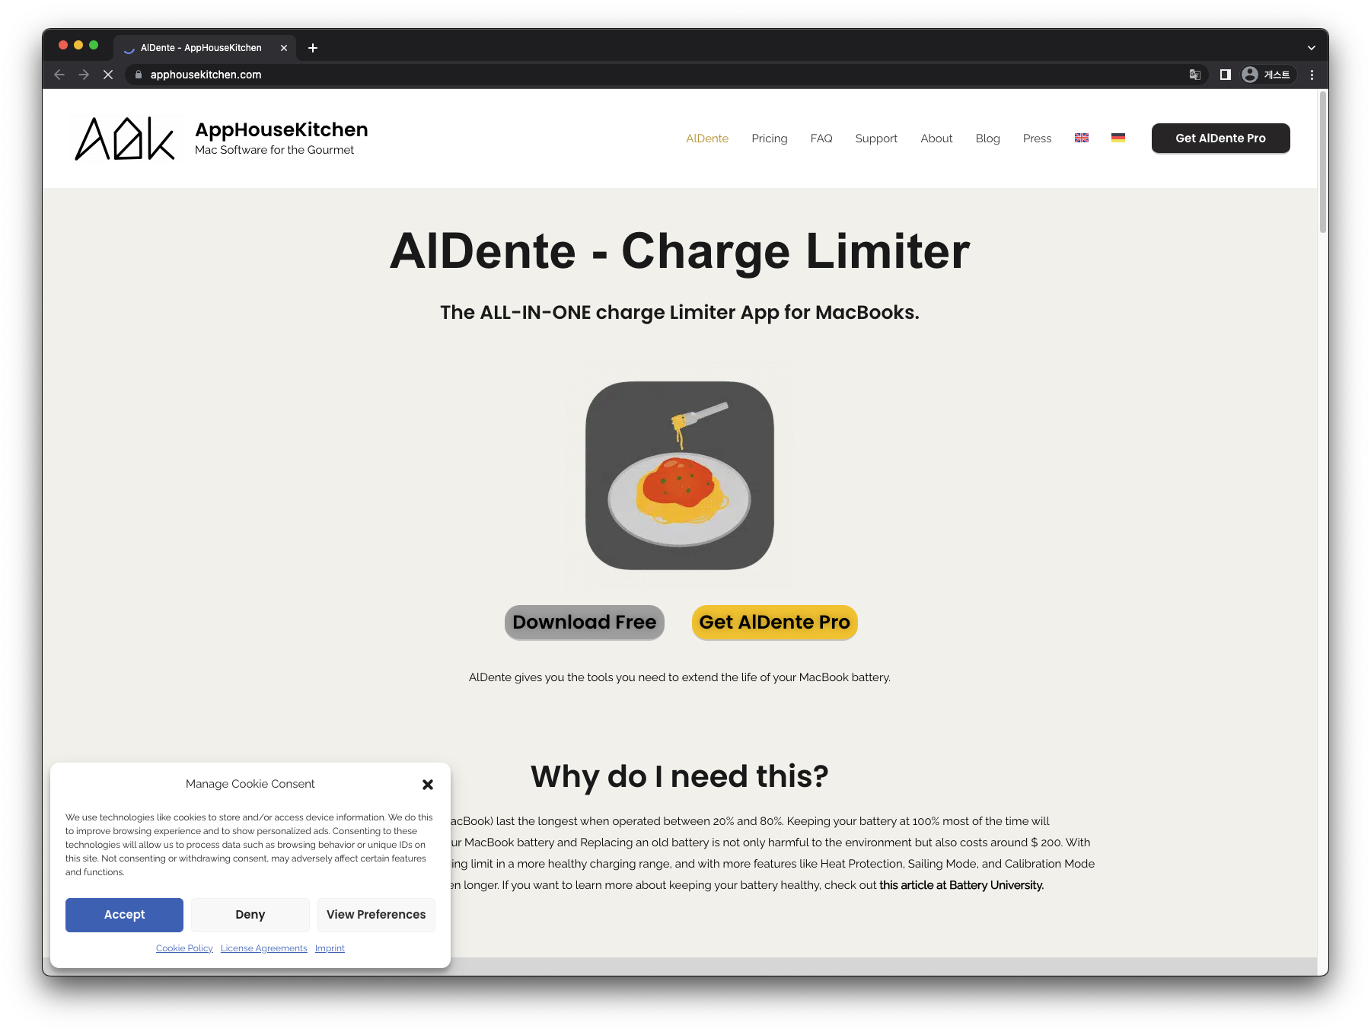Click the AlDente pasta app icon

tap(680, 476)
